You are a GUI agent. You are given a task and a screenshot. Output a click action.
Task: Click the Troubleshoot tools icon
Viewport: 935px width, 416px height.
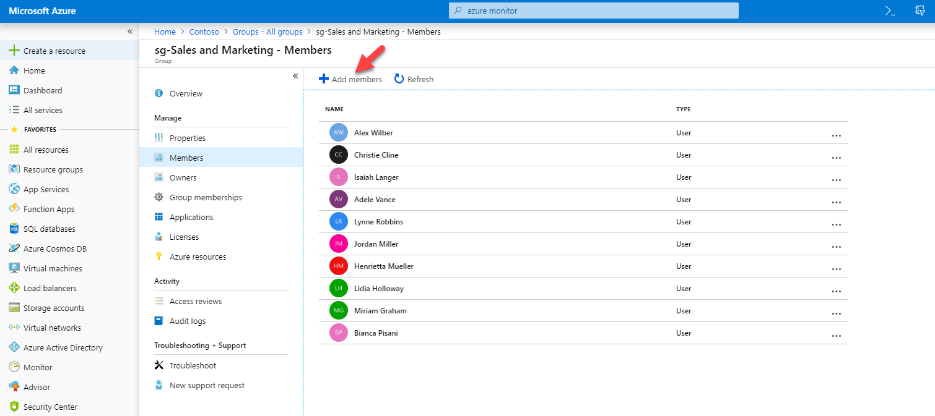tap(159, 365)
